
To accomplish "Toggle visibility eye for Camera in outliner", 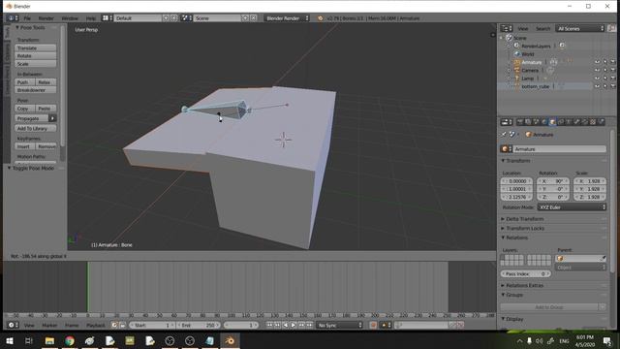I will [597, 71].
